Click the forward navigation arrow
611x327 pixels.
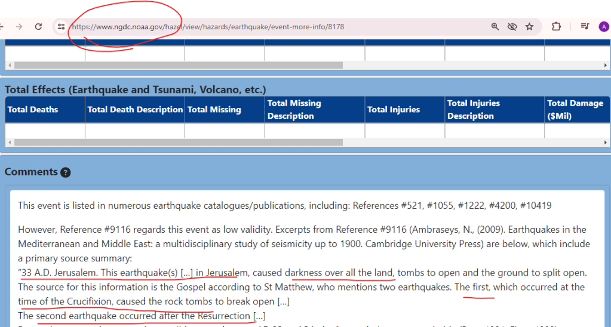19,27
